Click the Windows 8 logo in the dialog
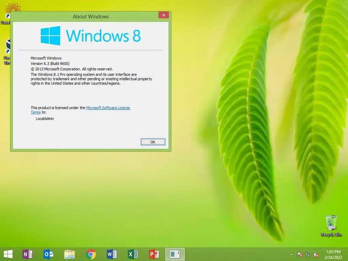 point(90,35)
